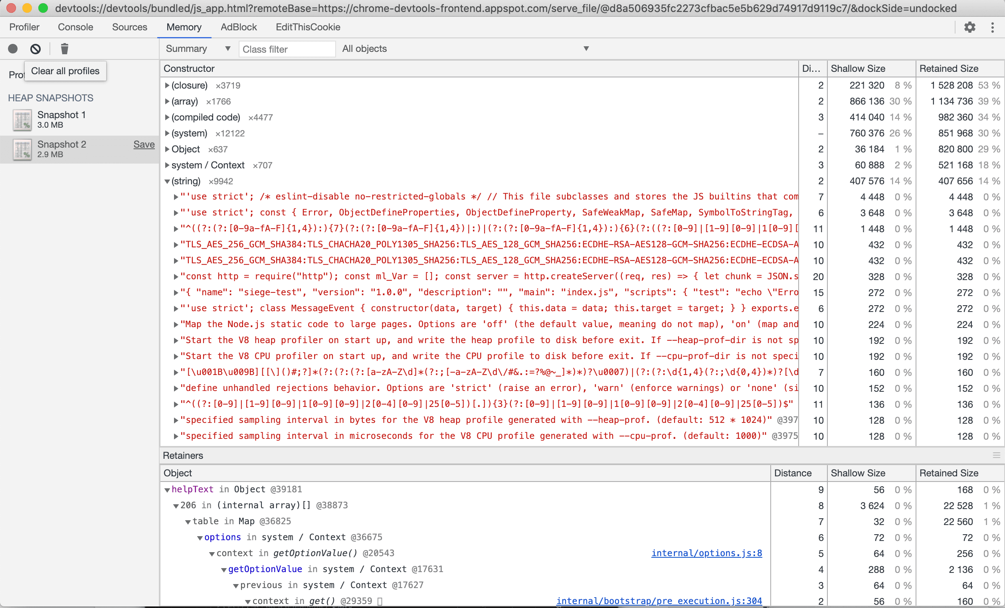Switch to the Console tab
This screenshot has width=1005, height=608.
pos(75,27)
